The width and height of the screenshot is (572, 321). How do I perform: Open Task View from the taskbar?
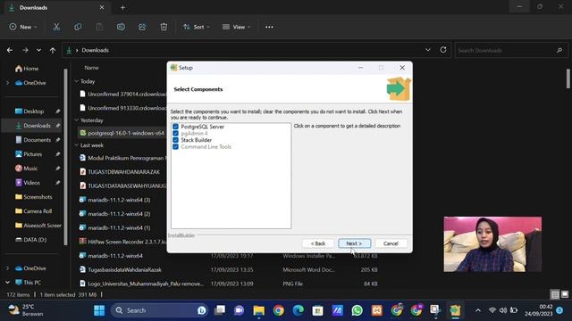pos(220,310)
